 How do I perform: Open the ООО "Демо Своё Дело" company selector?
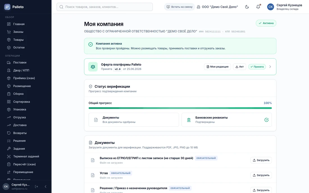(x=217, y=7)
